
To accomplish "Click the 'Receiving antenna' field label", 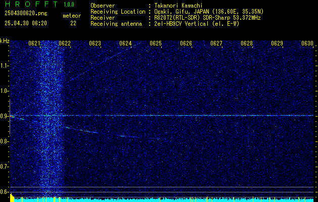I will click(116, 24).
